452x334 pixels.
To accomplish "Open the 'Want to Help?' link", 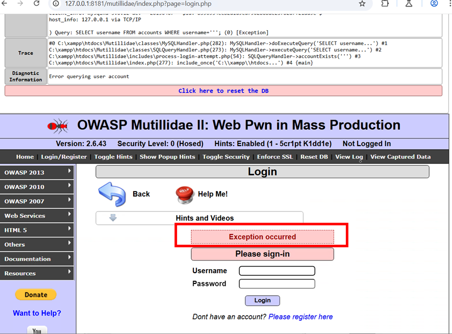I will coord(37,313).
